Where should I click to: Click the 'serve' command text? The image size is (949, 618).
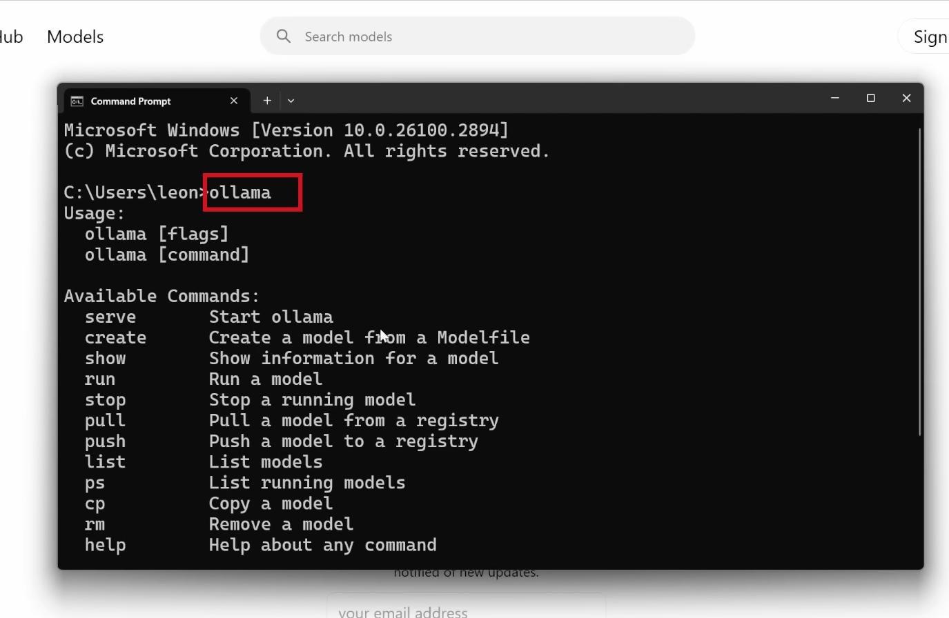pos(110,317)
